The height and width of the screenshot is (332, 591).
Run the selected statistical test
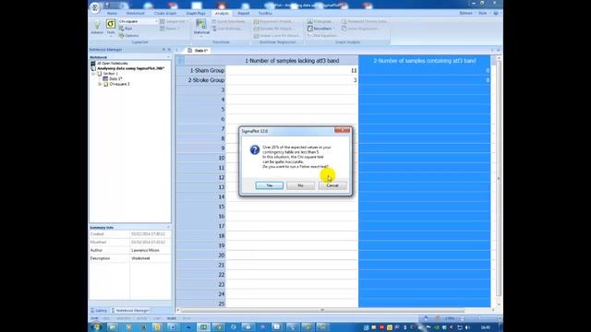[126, 29]
